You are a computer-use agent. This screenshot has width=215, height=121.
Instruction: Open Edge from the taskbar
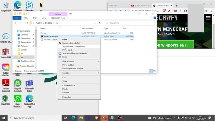click(73, 118)
